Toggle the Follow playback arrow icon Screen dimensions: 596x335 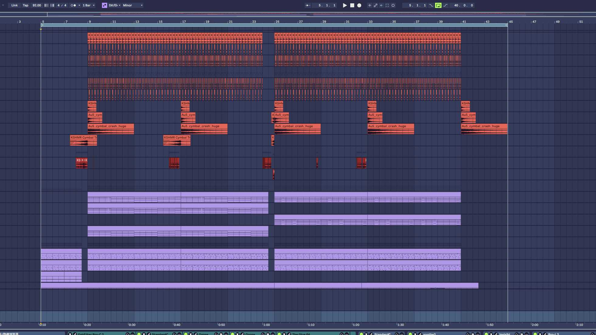click(x=308, y=5)
